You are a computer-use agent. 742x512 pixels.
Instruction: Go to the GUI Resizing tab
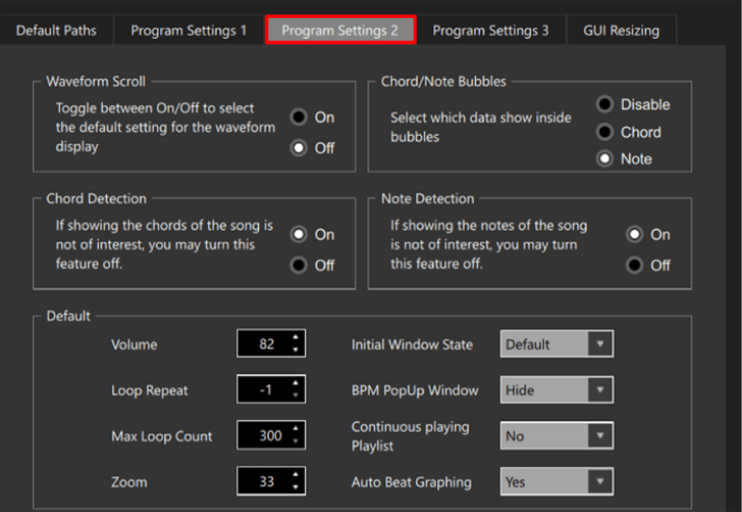pyautogui.click(x=621, y=31)
